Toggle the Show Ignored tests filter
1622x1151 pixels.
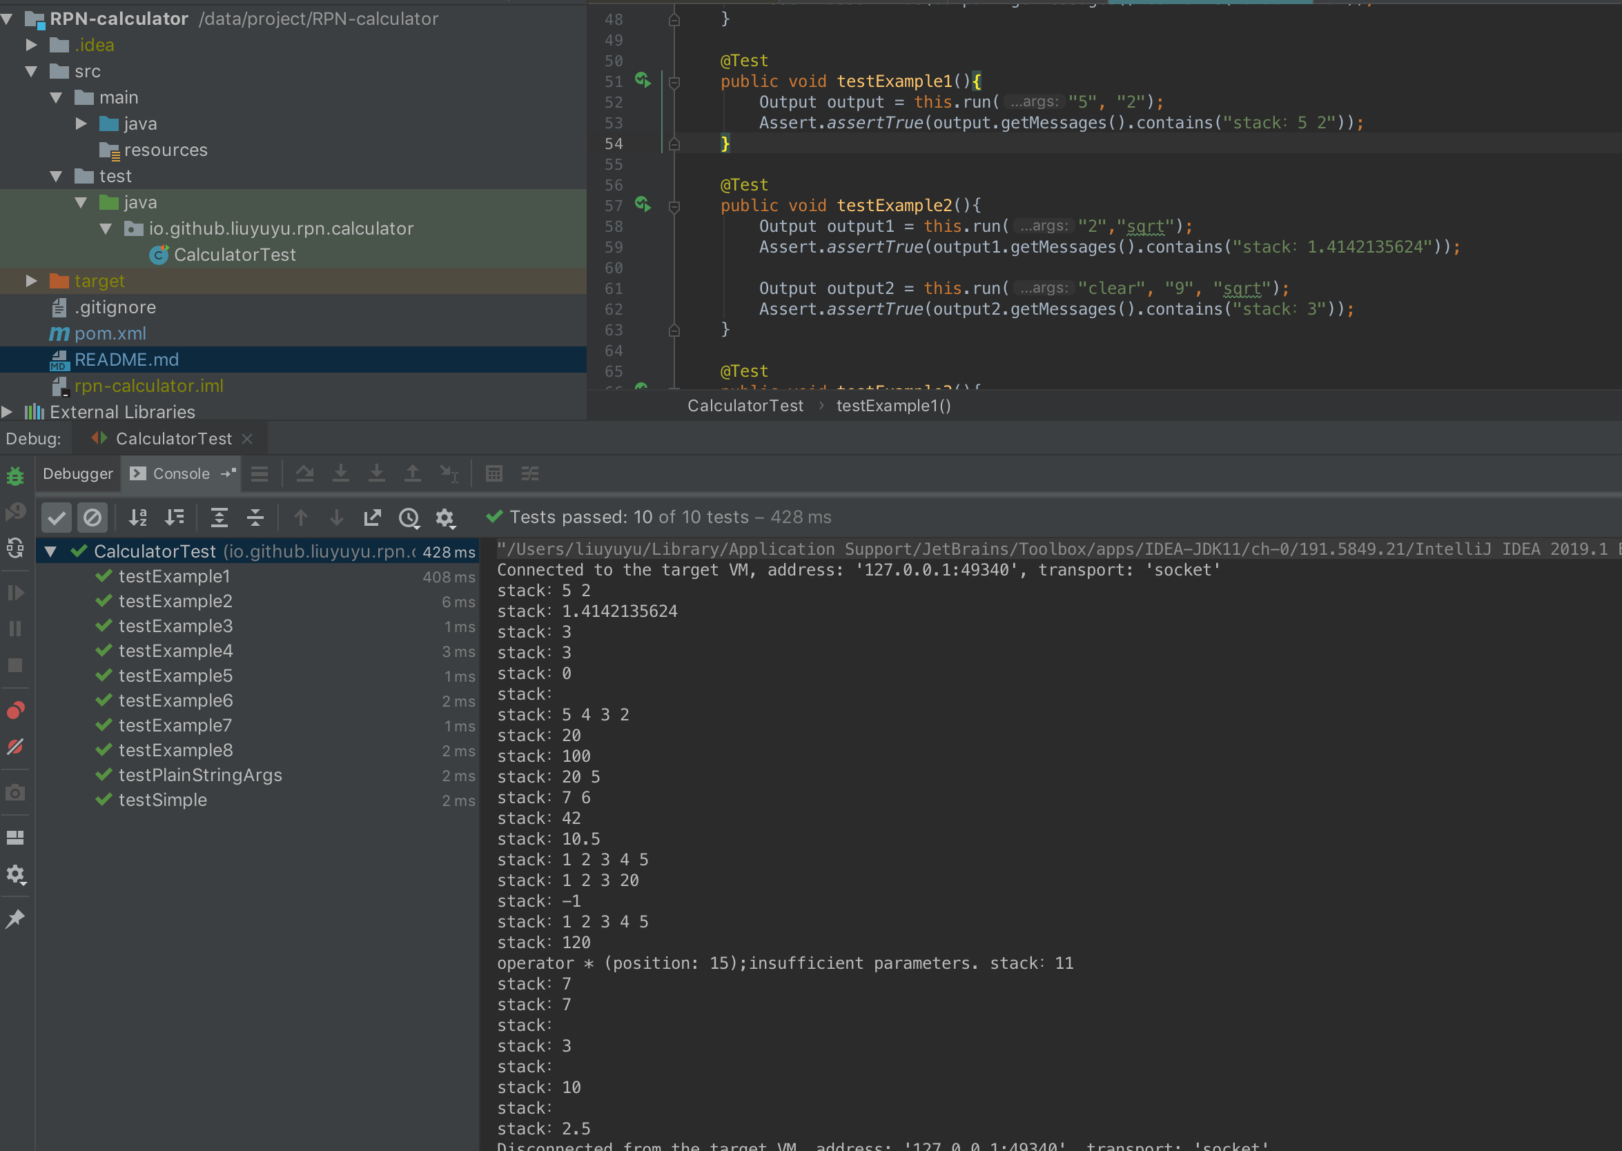click(92, 518)
